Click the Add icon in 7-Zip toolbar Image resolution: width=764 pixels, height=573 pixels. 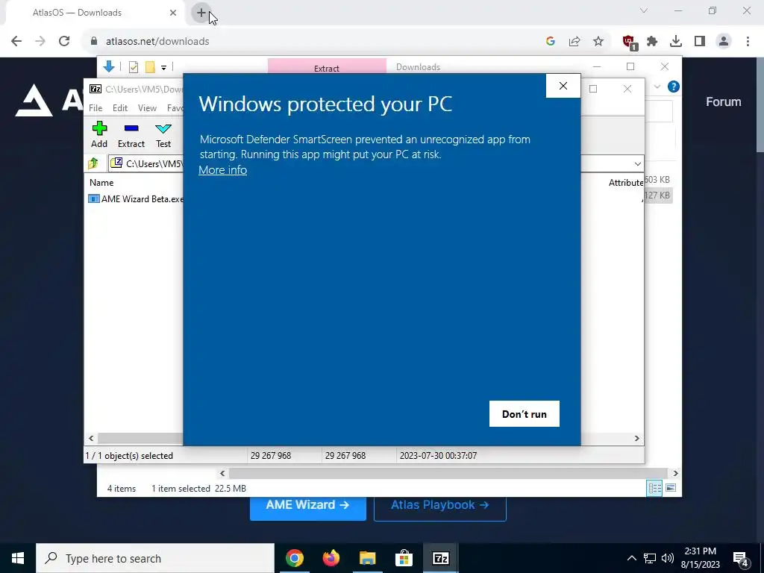pyautogui.click(x=99, y=134)
